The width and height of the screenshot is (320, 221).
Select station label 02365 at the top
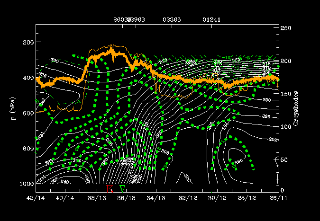click(x=171, y=20)
